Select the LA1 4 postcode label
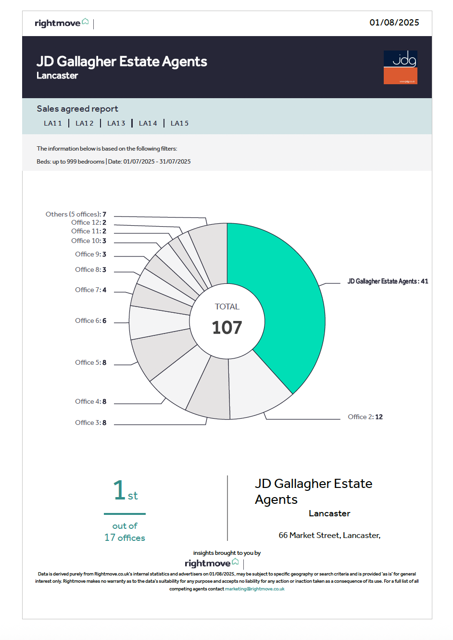 (148, 123)
